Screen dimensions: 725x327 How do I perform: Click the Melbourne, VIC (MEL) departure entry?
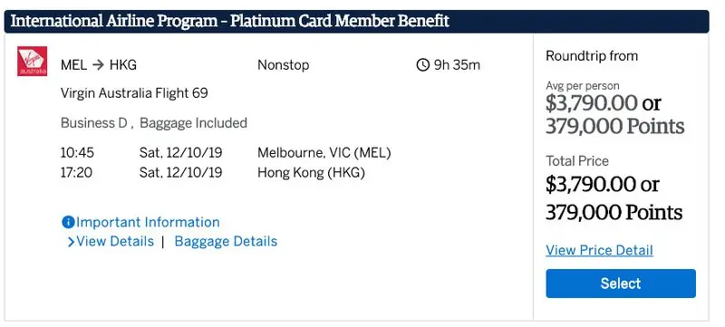[x=324, y=153]
